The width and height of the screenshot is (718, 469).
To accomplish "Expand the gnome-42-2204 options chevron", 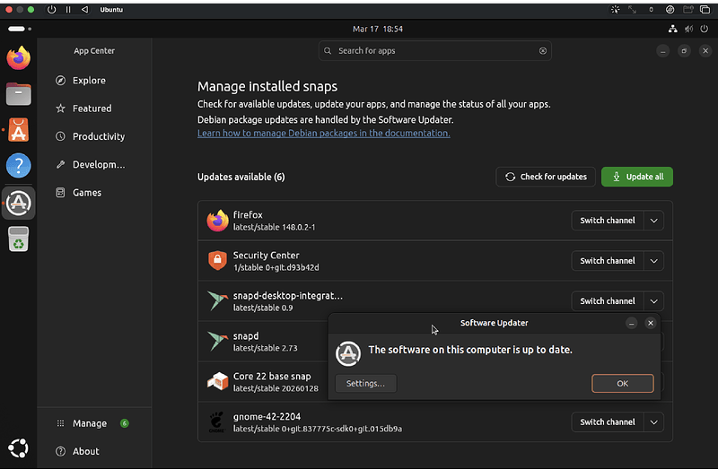I will pyautogui.click(x=654, y=421).
